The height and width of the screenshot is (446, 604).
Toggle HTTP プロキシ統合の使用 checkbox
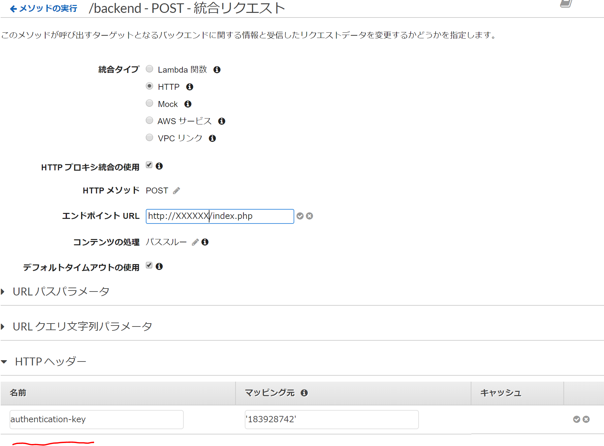click(x=149, y=165)
